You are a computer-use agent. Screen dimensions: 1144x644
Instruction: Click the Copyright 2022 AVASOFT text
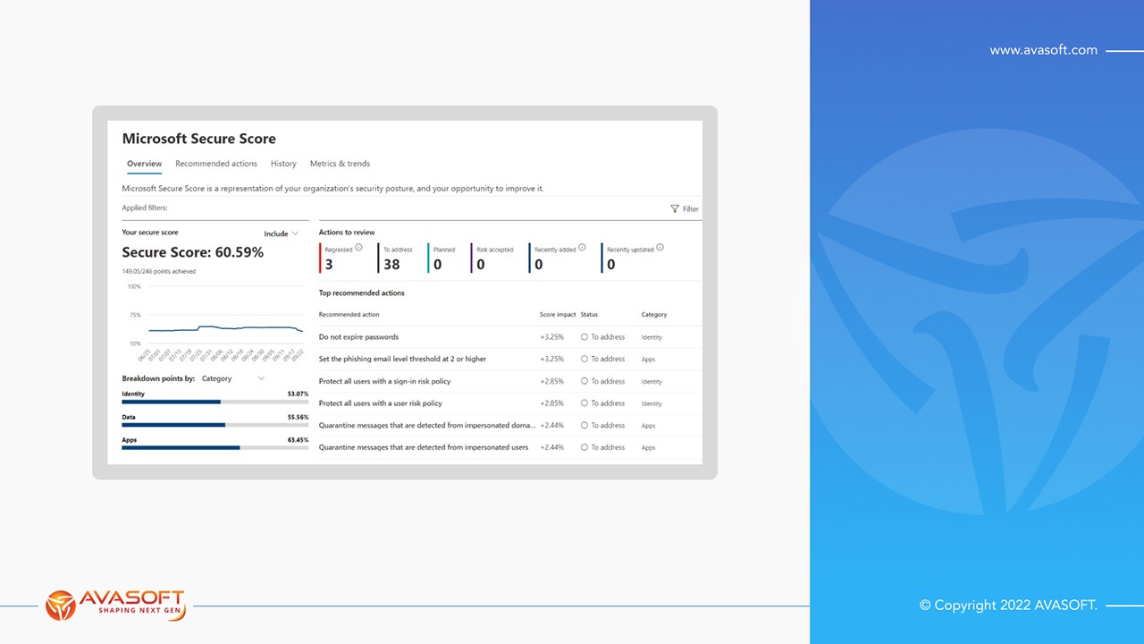click(1008, 606)
